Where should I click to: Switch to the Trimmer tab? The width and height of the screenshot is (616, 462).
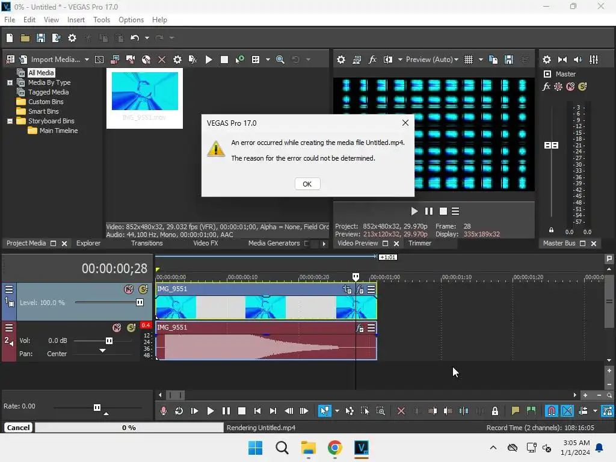point(419,243)
